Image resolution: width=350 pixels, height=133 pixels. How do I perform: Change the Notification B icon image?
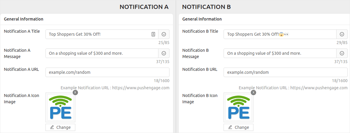pyautogui.click(x=239, y=127)
